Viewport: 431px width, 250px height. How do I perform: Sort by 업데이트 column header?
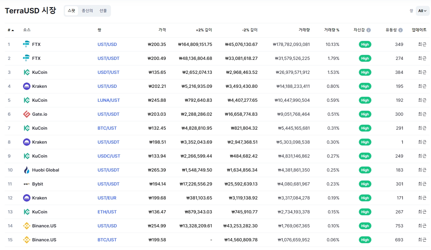(x=419, y=30)
